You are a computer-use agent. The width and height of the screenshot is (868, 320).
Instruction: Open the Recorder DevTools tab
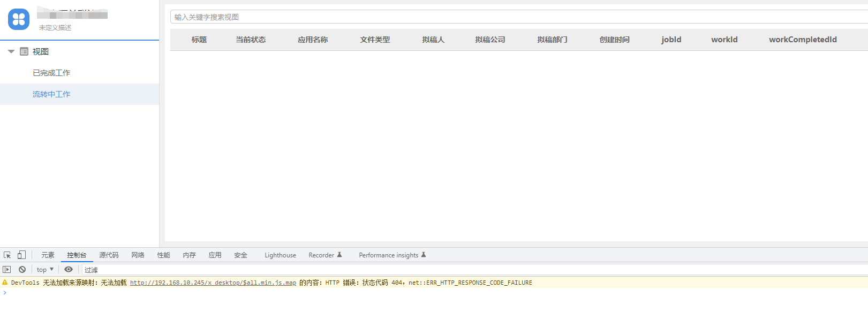325,255
